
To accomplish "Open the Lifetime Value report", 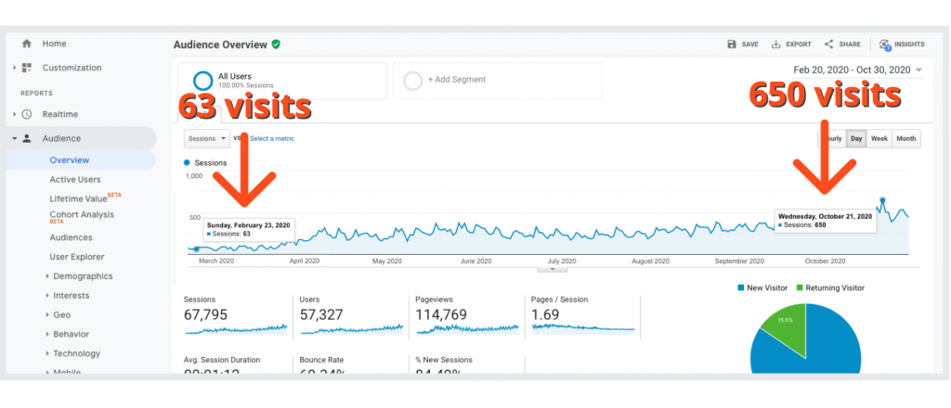I will click(x=78, y=198).
